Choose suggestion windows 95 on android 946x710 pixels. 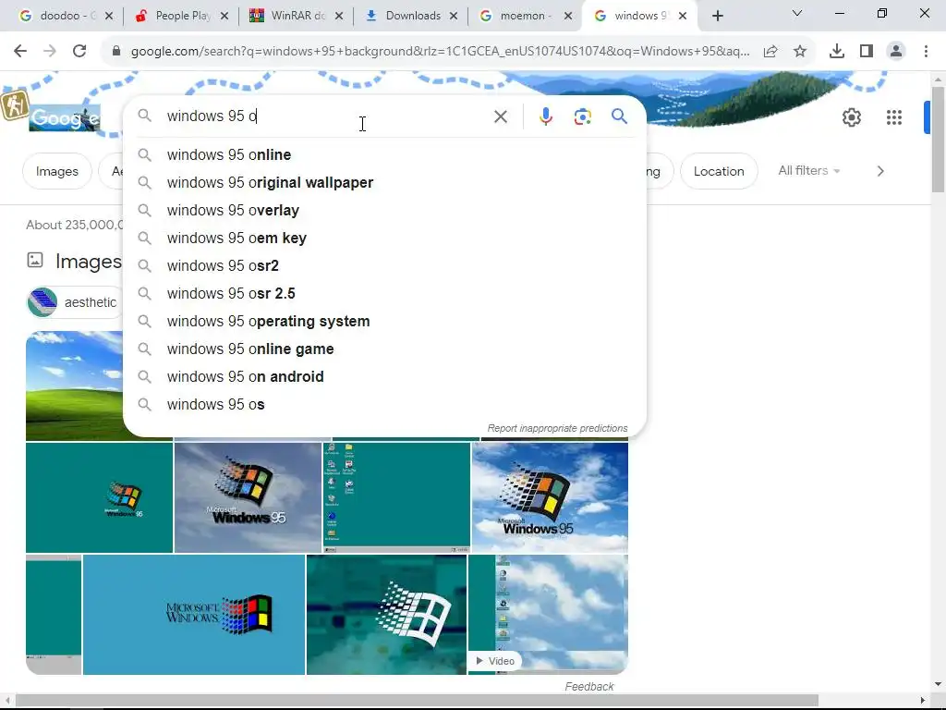(384, 377)
